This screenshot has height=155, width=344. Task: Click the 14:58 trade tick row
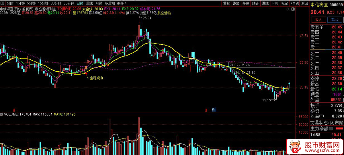pyautogui.click(x=327, y=135)
